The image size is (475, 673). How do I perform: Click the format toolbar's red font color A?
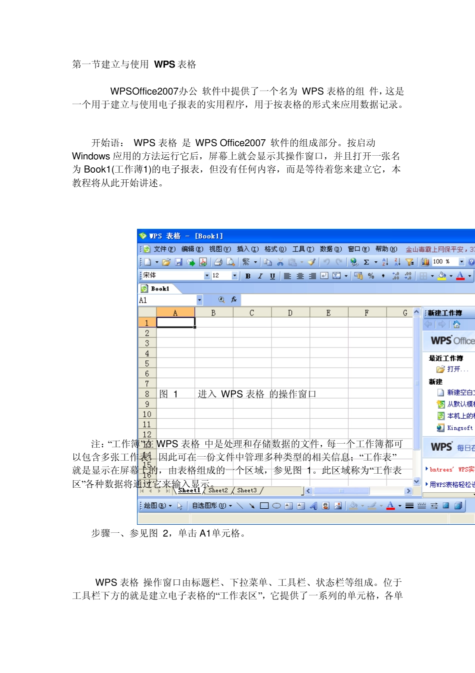point(460,276)
